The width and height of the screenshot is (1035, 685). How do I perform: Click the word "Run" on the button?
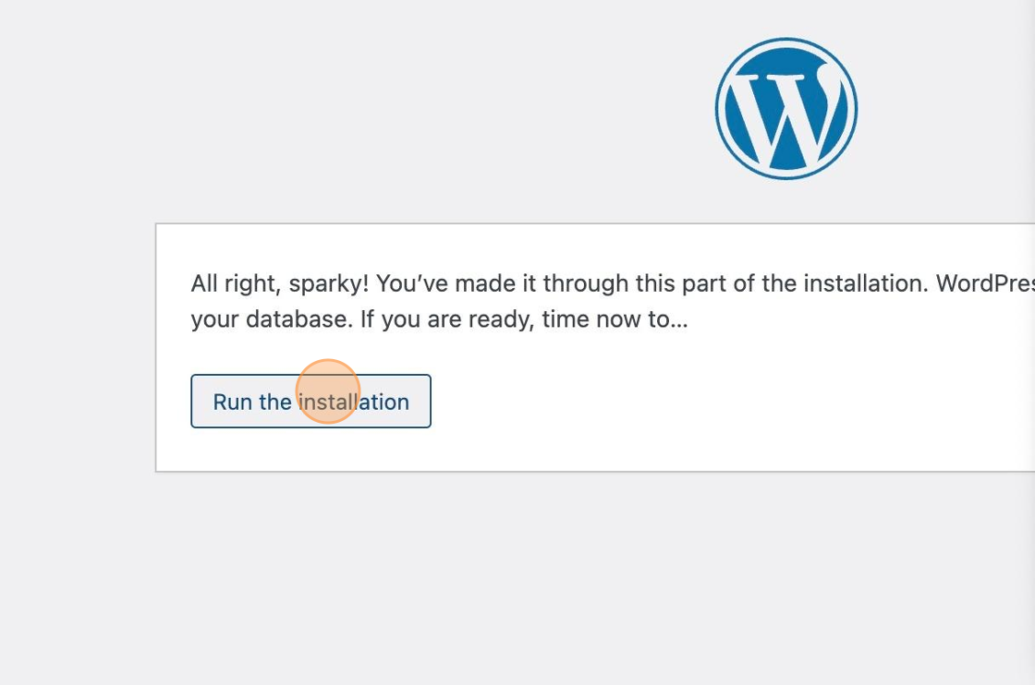[x=233, y=403]
